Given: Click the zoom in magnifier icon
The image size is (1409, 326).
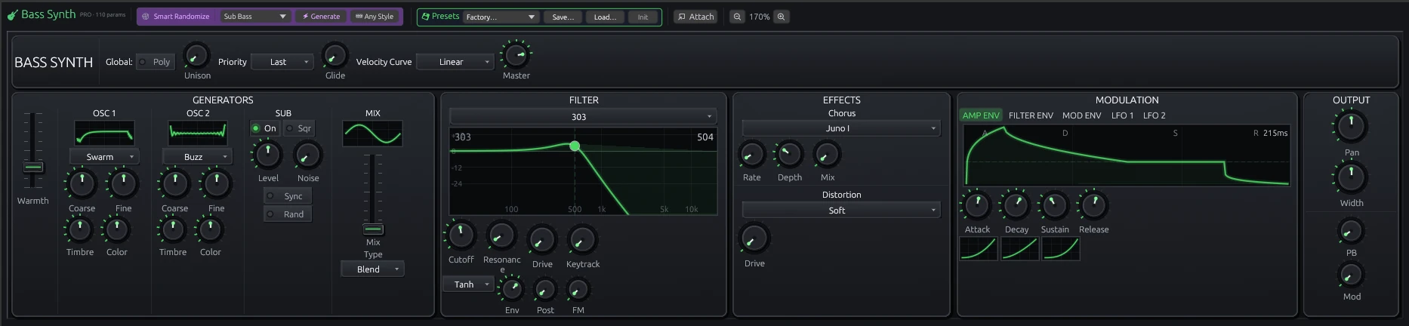Looking at the screenshot, I should [782, 17].
